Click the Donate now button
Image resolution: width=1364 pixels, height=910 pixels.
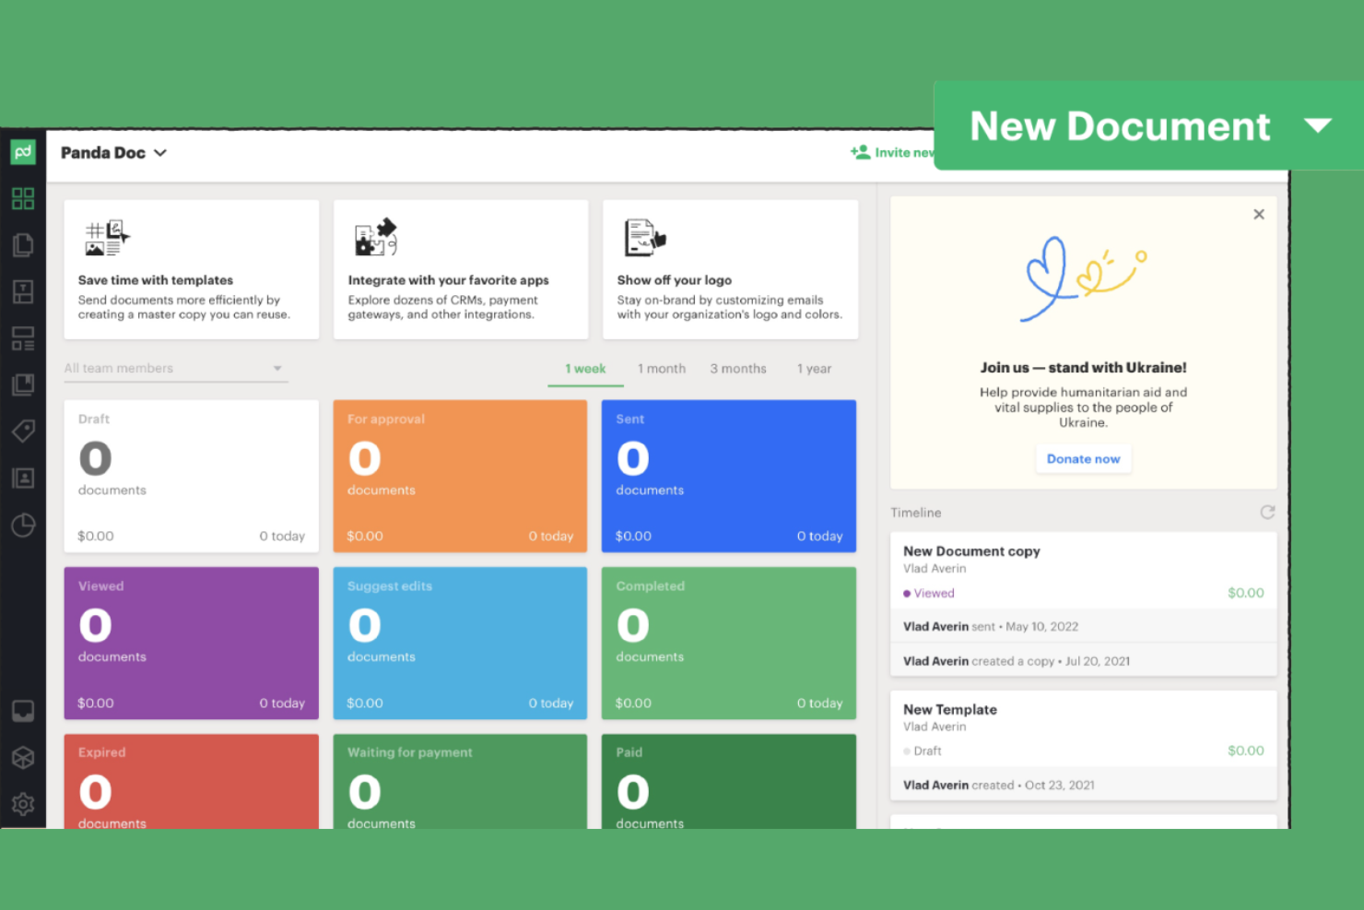point(1084,459)
